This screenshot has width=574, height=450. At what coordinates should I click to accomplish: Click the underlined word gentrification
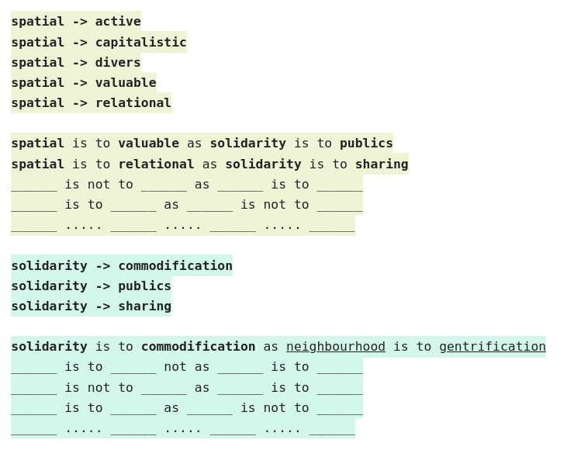(493, 346)
